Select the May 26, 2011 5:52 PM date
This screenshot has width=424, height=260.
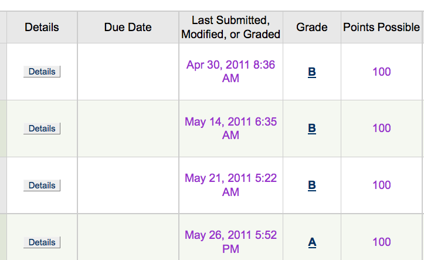(230, 242)
